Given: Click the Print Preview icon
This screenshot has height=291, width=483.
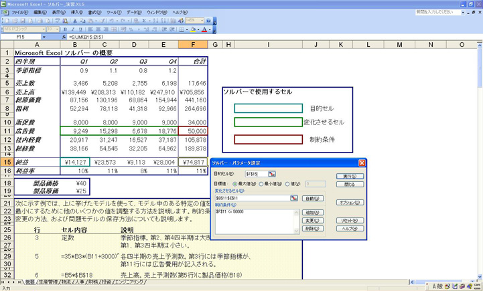Looking at the screenshot, I should click(48, 21).
